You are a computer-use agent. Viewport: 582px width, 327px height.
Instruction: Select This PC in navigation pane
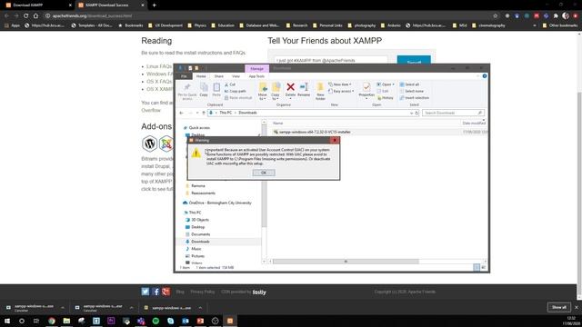point(196,213)
